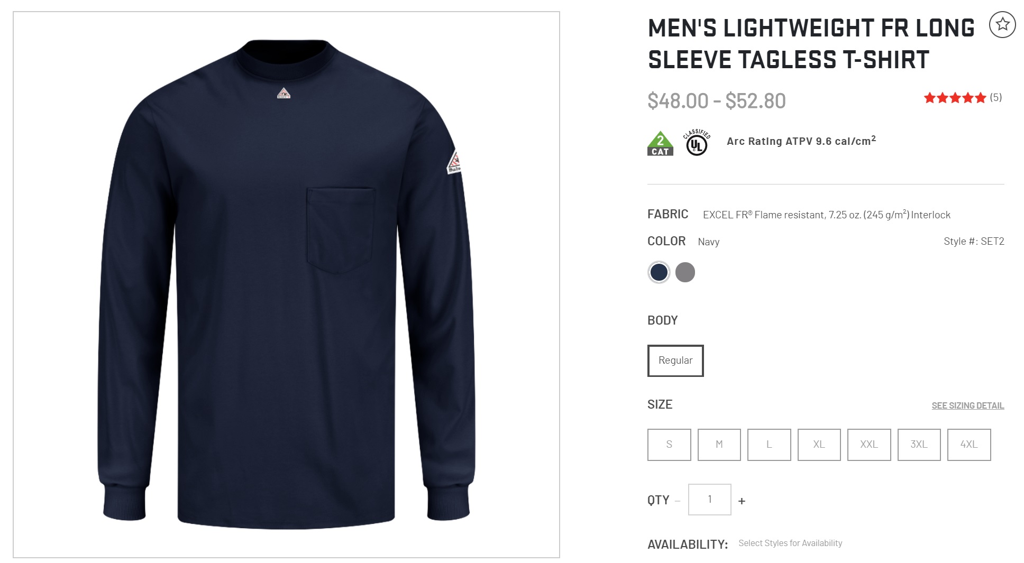The height and width of the screenshot is (563, 1024).
Task: Select size XXL
Action: coord(869,445)
